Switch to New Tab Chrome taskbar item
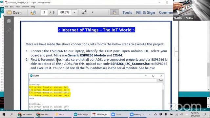This screenshot has height=118, width=210. [x=44, y=114]
